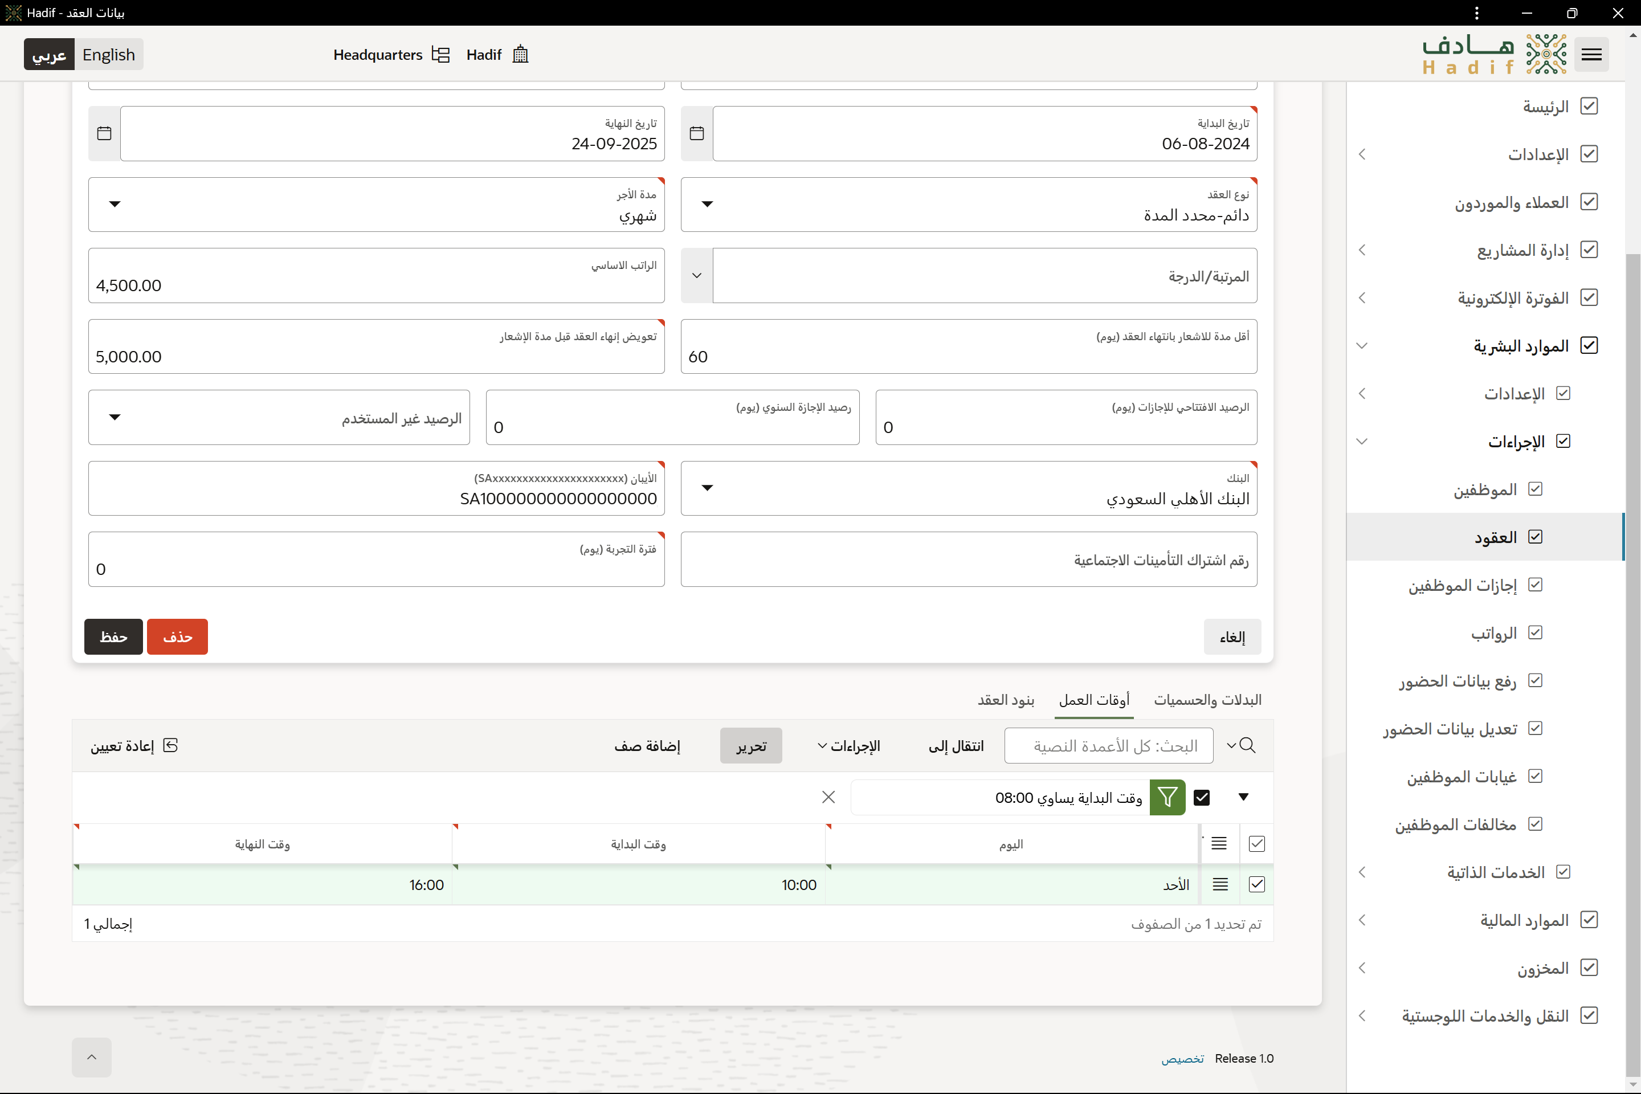Toggle the enabled checkbox of the filter
The height and width of the screenshot is (1094, 1641).
(1202, 797)
